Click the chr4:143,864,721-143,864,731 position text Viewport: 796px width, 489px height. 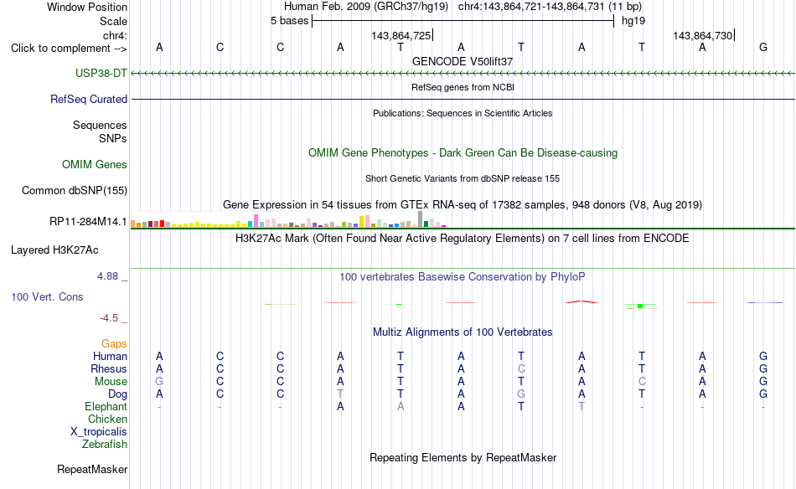tap(531, 7)
